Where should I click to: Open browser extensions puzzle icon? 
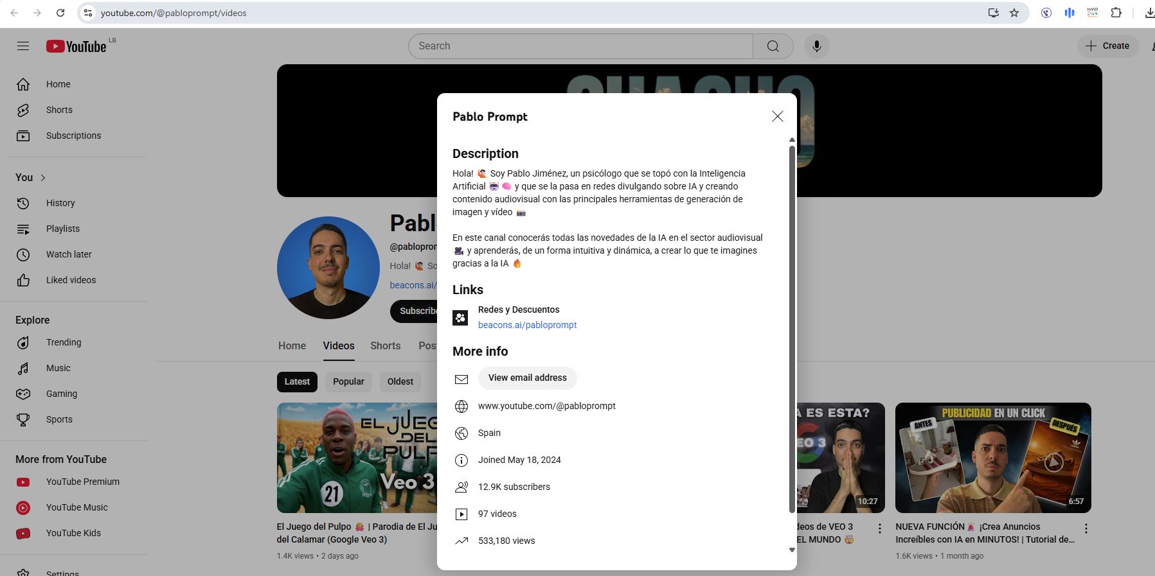(x=1116, y=13)
